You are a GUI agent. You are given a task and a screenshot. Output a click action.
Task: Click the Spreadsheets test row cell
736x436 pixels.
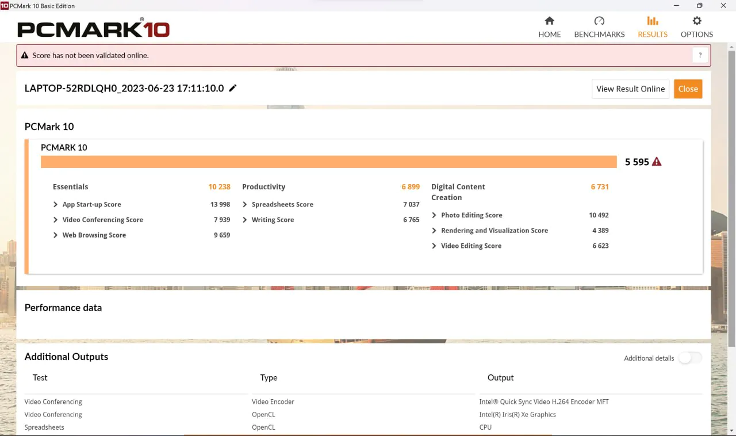44,427
